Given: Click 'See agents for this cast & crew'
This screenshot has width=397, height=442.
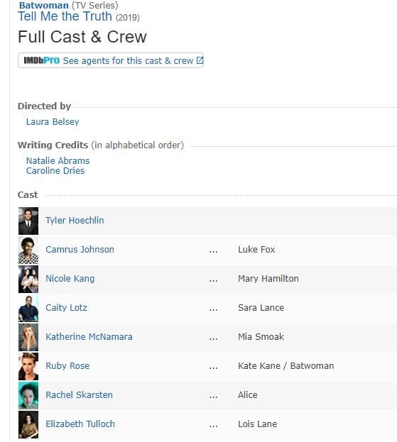Looking at the screenshot, I should pos(128,60).
